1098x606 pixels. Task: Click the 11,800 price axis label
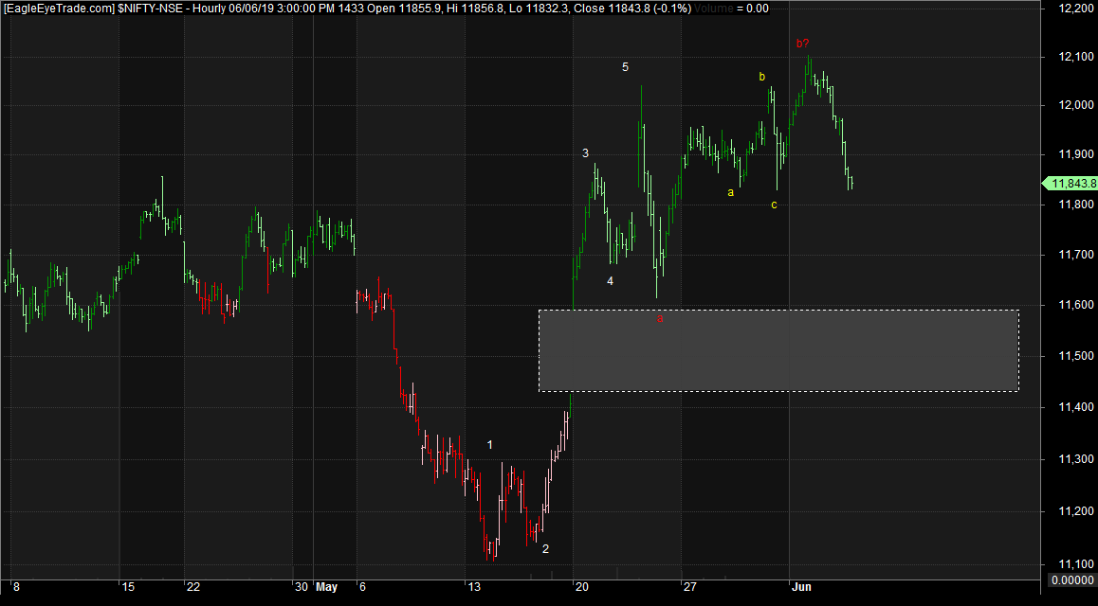click(x=1075, y=205)
